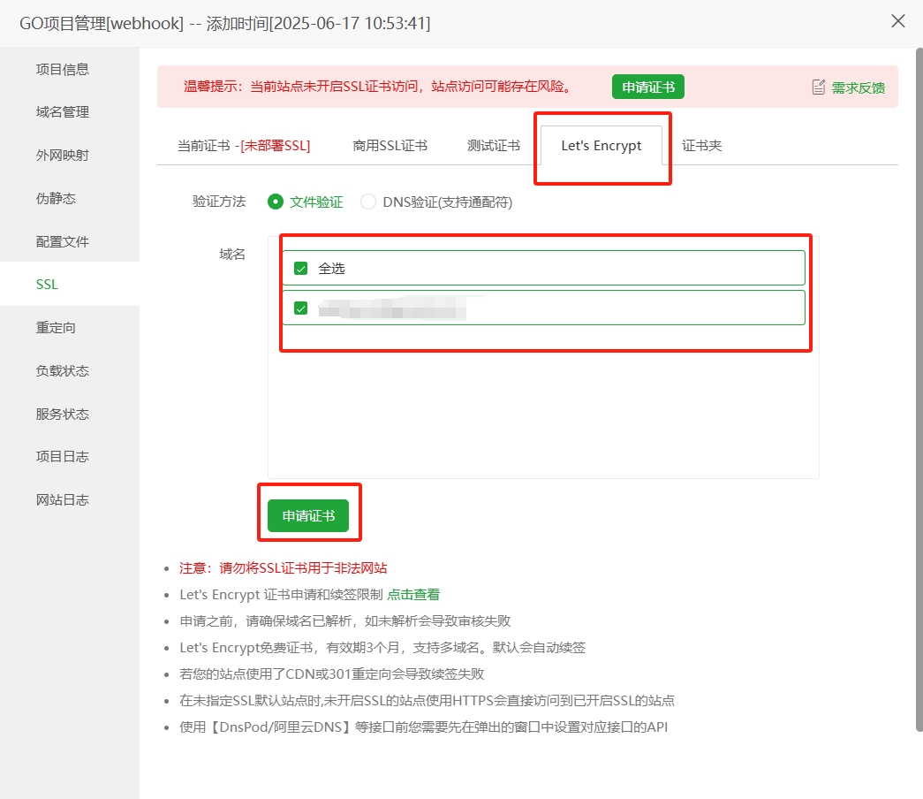The image size is (923, 799).
Task: Open the 点击查看 limits link
Action: click(411, 594)
